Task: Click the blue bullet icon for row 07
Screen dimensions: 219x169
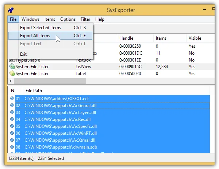Action: [12, 140]
